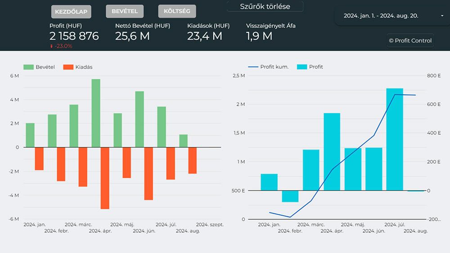Viewport: 450px width, 253px height.
Task: Switch to the BEVÉTEL page
Action: 125,11
